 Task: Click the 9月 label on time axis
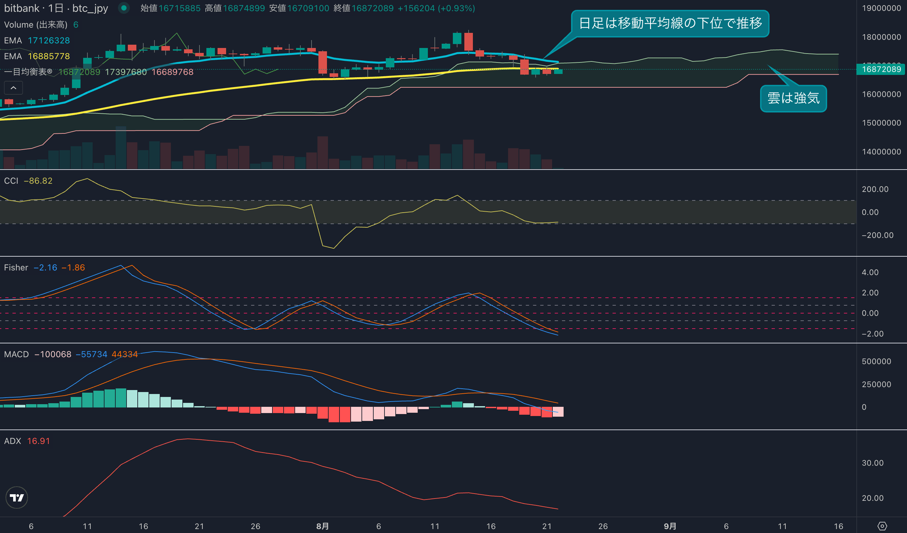[x=670, y=526]
